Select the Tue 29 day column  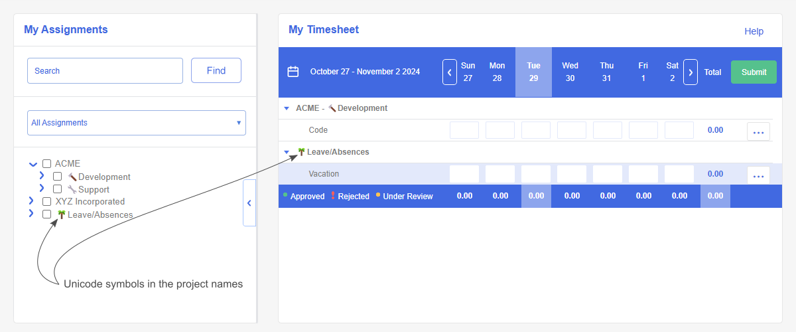click(533, 72)
